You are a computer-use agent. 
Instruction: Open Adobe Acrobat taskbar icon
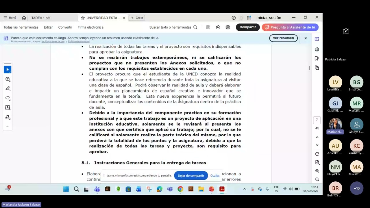coord(222,189)
